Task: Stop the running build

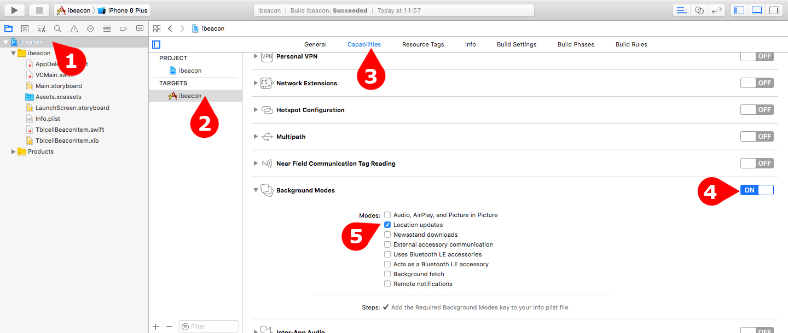Action: [x=39, y=10]
